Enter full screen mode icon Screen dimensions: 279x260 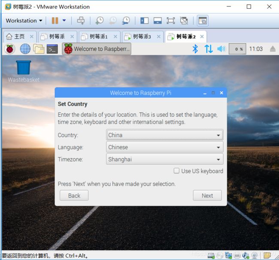point(171,21)
